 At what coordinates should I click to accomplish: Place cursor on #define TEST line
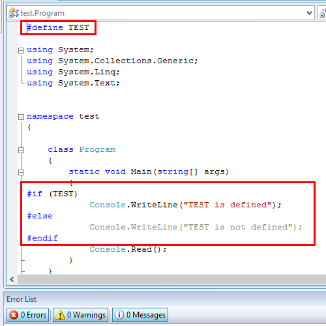tap(58, 27)
